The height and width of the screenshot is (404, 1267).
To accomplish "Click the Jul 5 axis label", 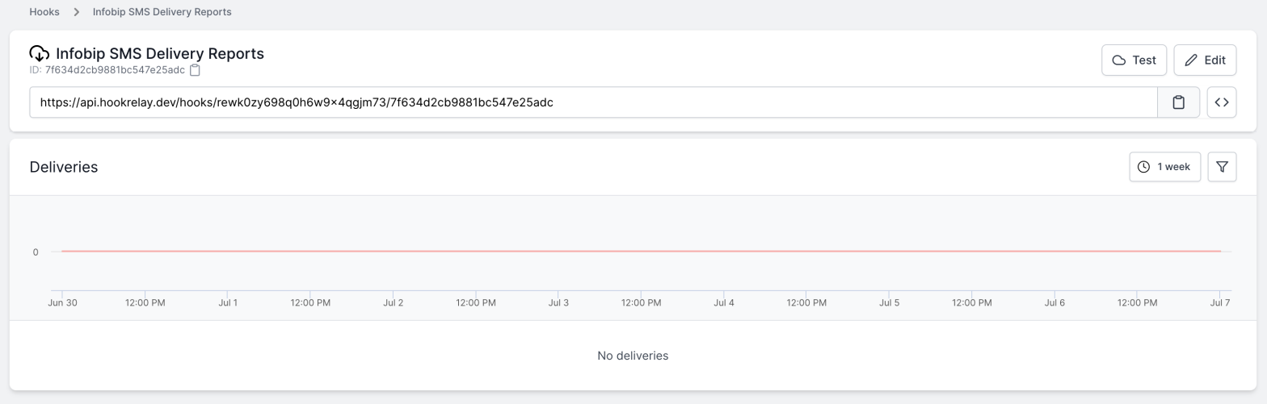I will click(889, 303).
